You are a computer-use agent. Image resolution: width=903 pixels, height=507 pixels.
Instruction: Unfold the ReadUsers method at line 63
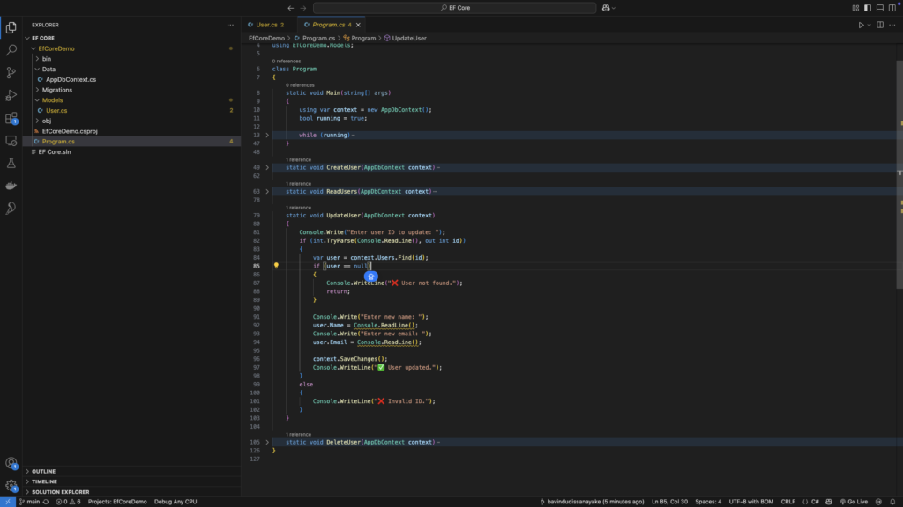pyautogui.click(x=267, y=191)
